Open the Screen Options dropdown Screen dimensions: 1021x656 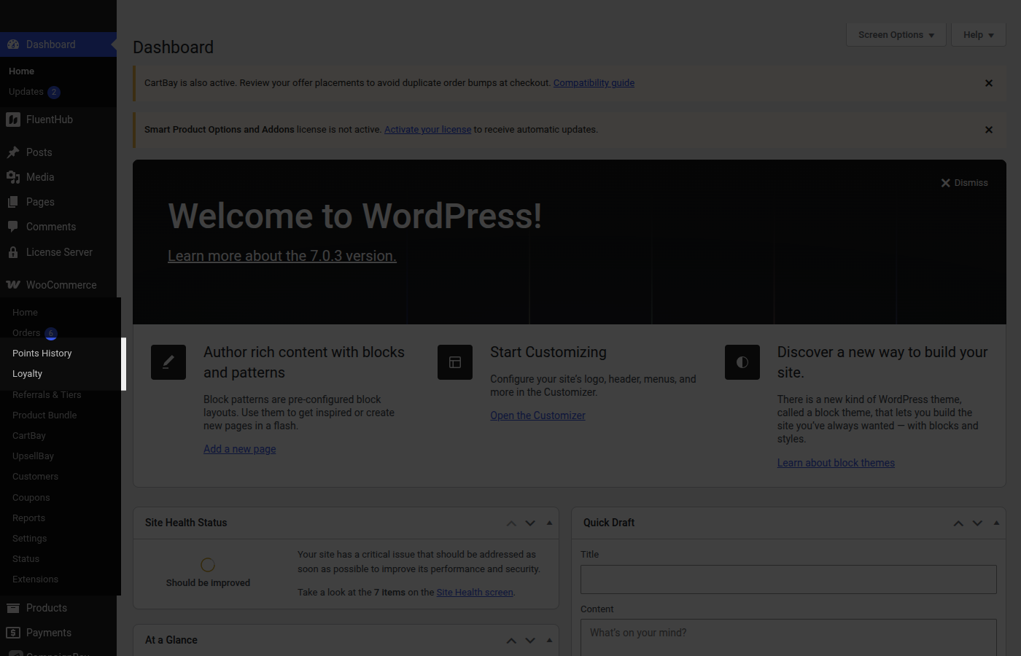point(896,35)
